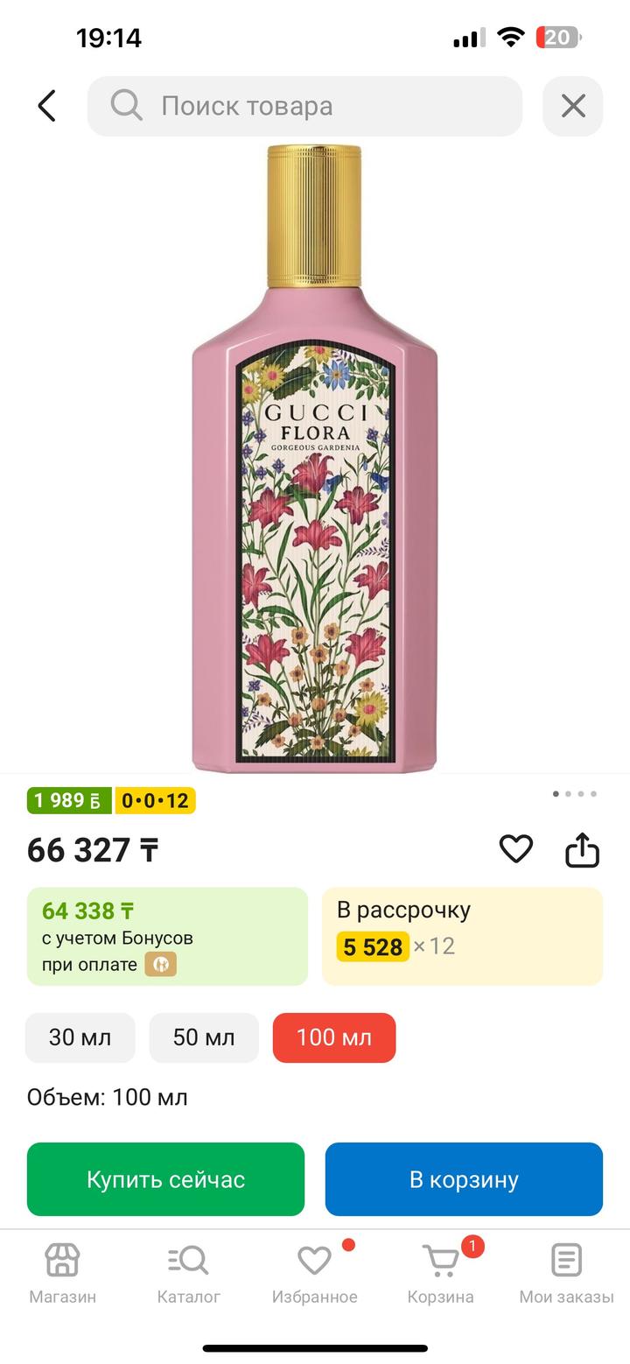
Task: Go to the Избранное tab
Action: (314, 1274)
